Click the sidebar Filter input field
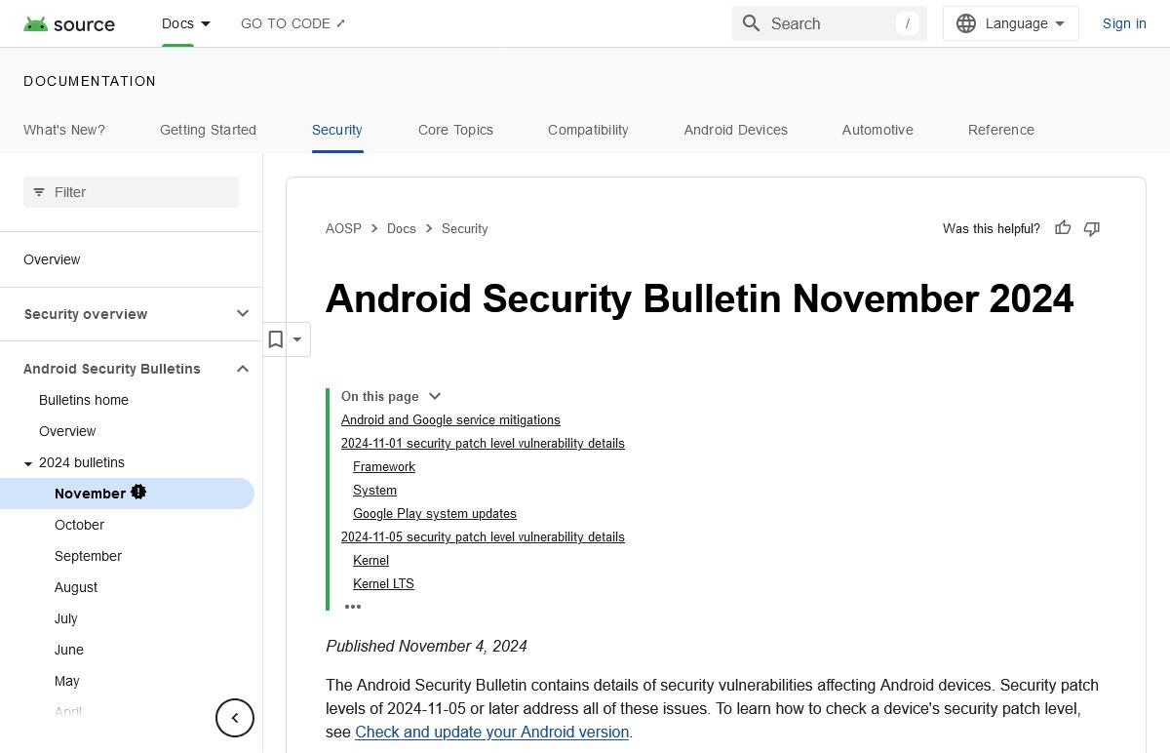Image resolution: width=1170 pixels, height=753 pixels. pyautogui.click(x=131, y=192)
